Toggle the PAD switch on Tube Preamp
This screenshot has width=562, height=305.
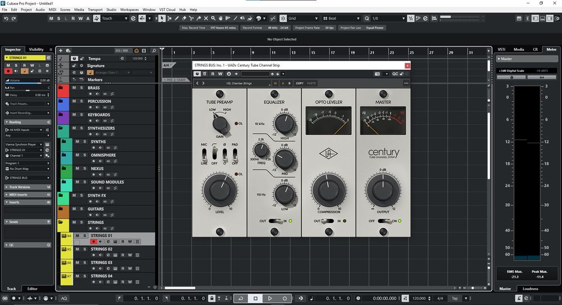[235, 154]
